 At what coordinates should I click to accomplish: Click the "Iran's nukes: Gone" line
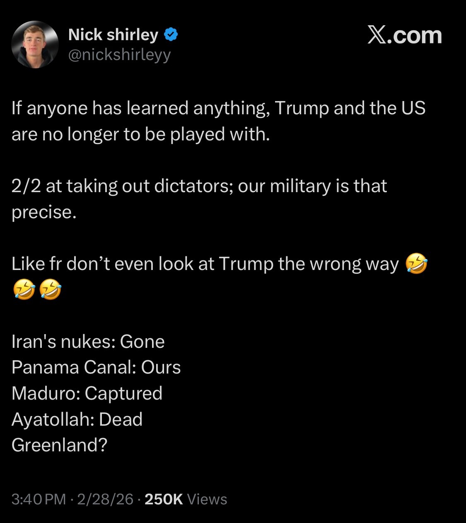click(88, 342)
